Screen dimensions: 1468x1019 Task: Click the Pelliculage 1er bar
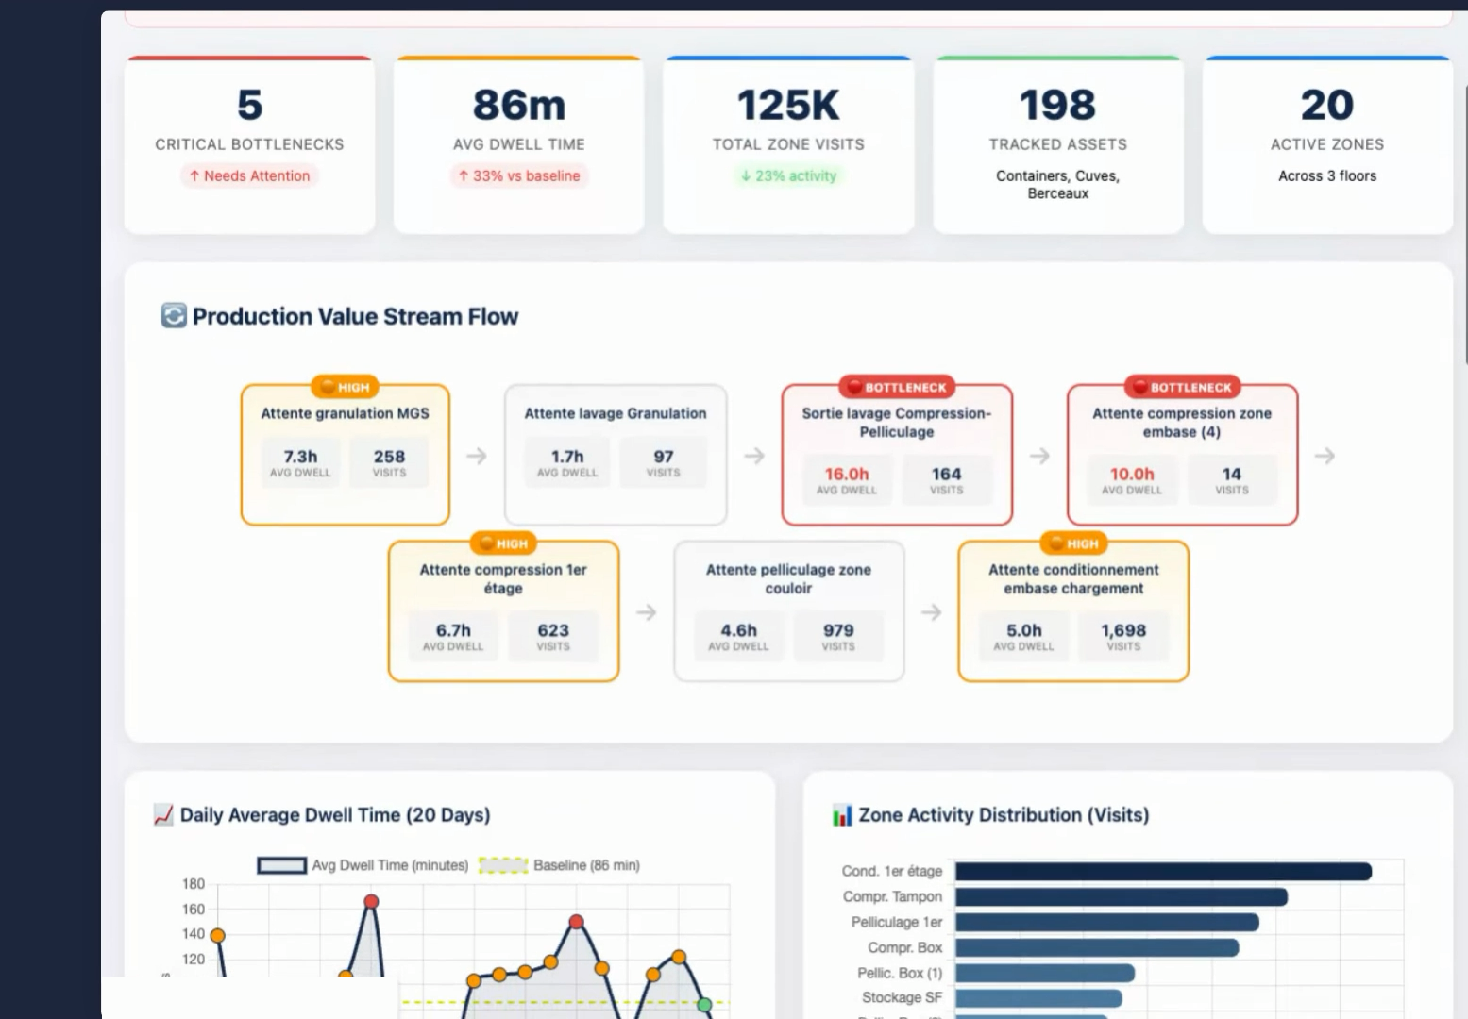pos(1106,922)
